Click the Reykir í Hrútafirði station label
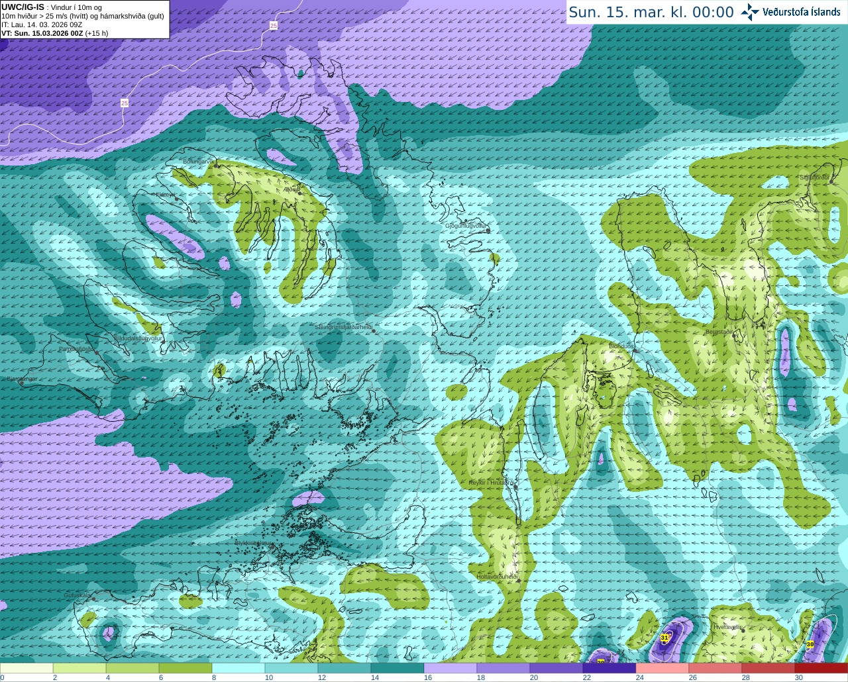 pos(492,483)
